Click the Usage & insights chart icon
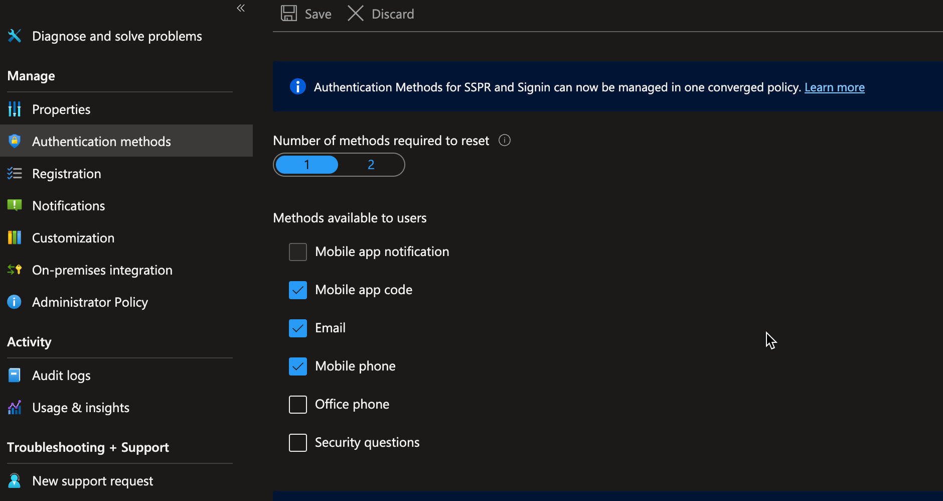943x501 pixels. [x=15, y=408]
